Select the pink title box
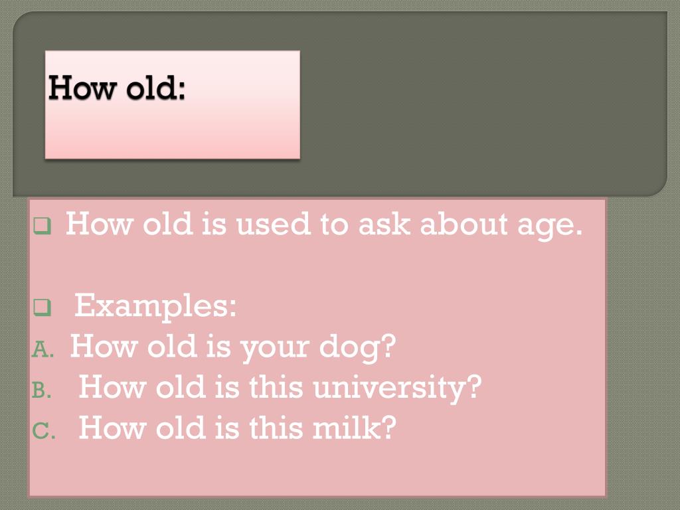 pos(173,104)
